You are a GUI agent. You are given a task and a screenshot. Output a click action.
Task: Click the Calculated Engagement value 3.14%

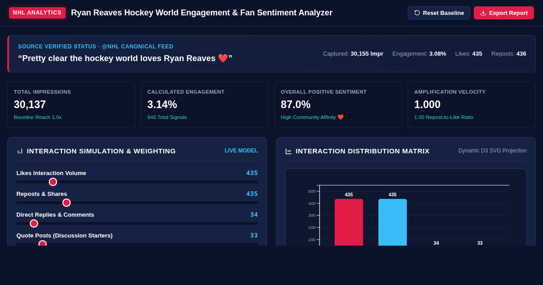point(162,104)
